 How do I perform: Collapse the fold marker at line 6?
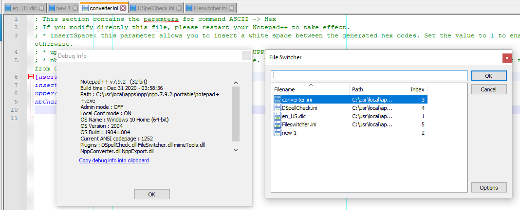tap(31, 77)
